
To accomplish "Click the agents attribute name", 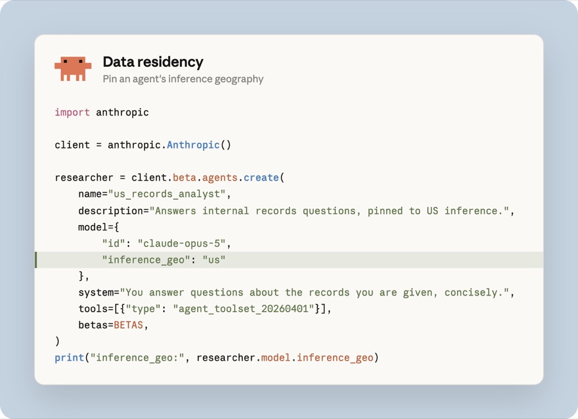I will 220,178.
